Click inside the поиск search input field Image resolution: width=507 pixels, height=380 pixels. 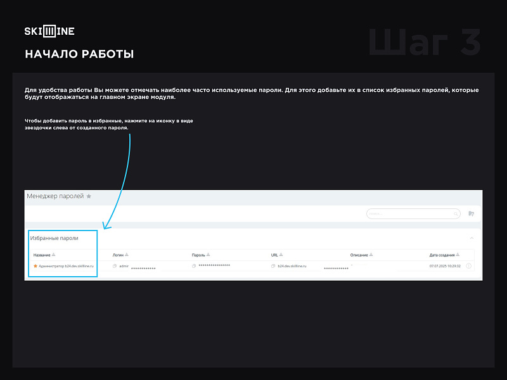412,214
